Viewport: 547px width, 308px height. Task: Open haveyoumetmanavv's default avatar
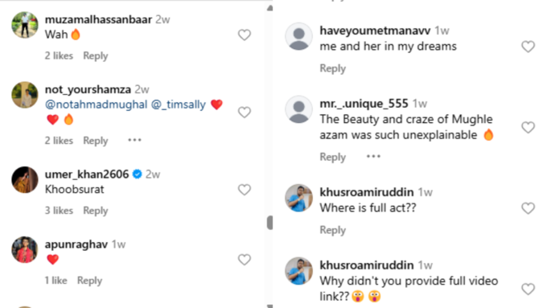pyautogui.click(x=298, y=37)
